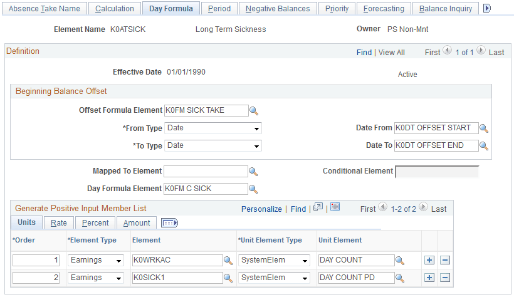The height and width of the screenshot is (297, 514).
Task: Click the Personalize link
Action: 261,209
